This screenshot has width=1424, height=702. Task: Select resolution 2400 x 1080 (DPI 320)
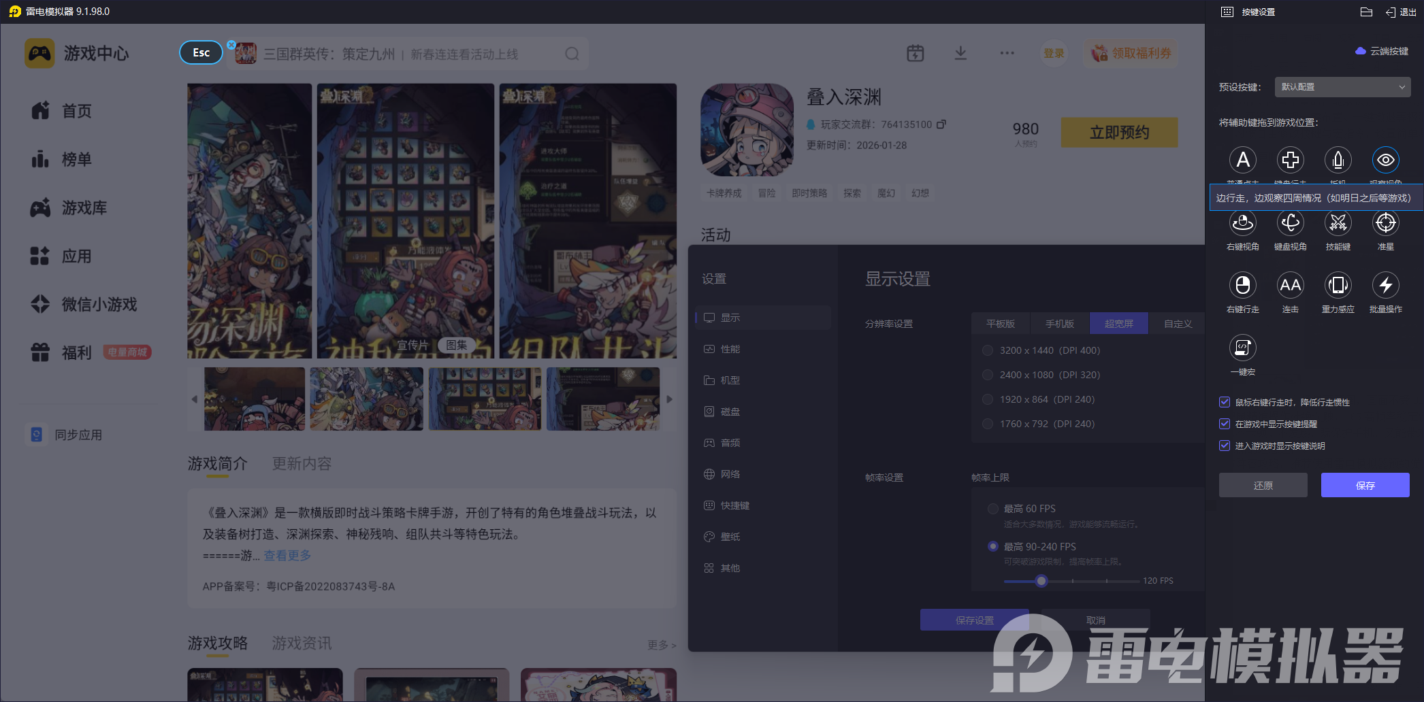988,375
